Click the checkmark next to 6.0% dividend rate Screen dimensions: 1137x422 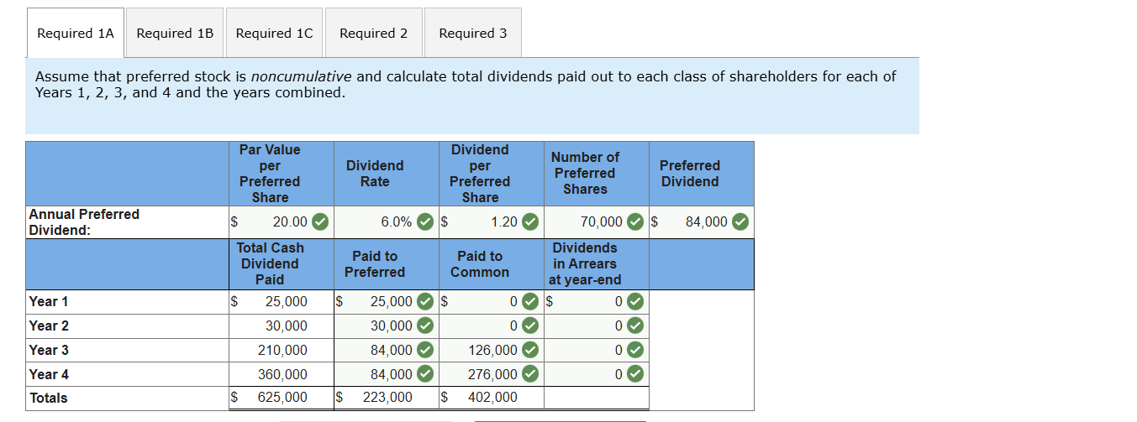(425, 222)
